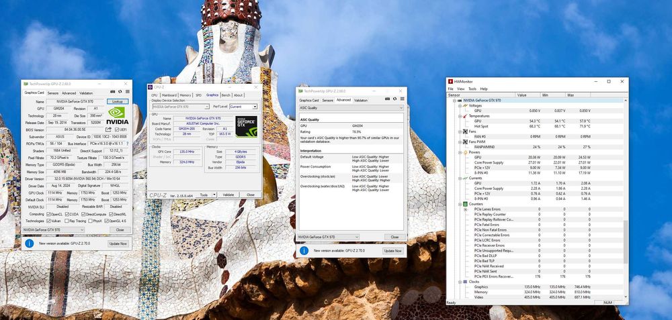
Task: Enable the Ray Tracing checkbox
Action: (67, 221)
